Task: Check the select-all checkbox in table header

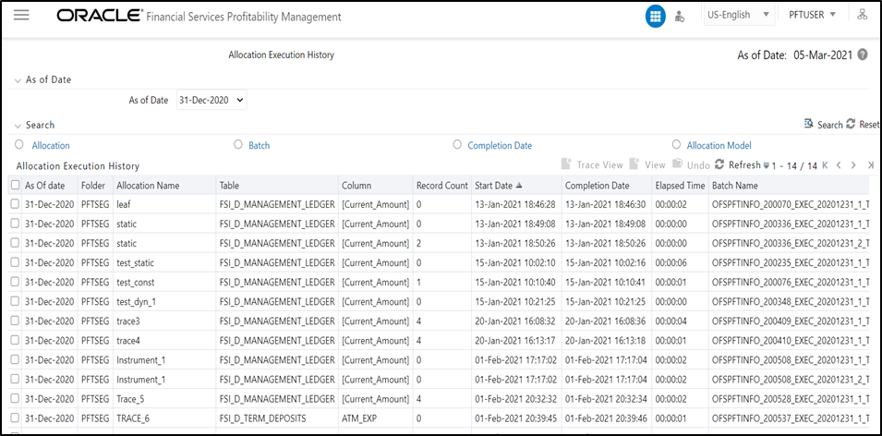Action: tap(15, 186)
